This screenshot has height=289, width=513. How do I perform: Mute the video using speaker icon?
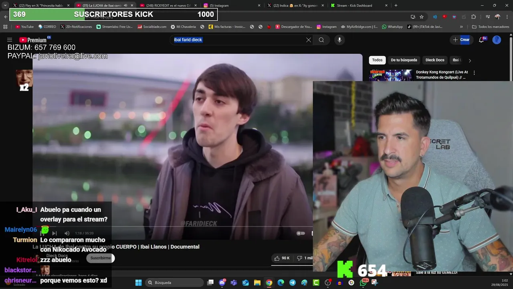click(67, 233)
